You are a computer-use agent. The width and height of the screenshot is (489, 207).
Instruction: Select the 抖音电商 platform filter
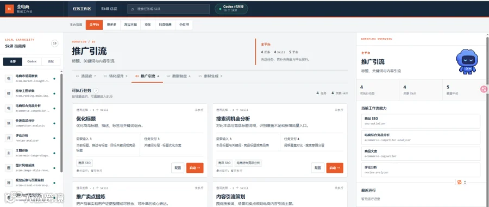pyautogui.click(x=166, y=24)
